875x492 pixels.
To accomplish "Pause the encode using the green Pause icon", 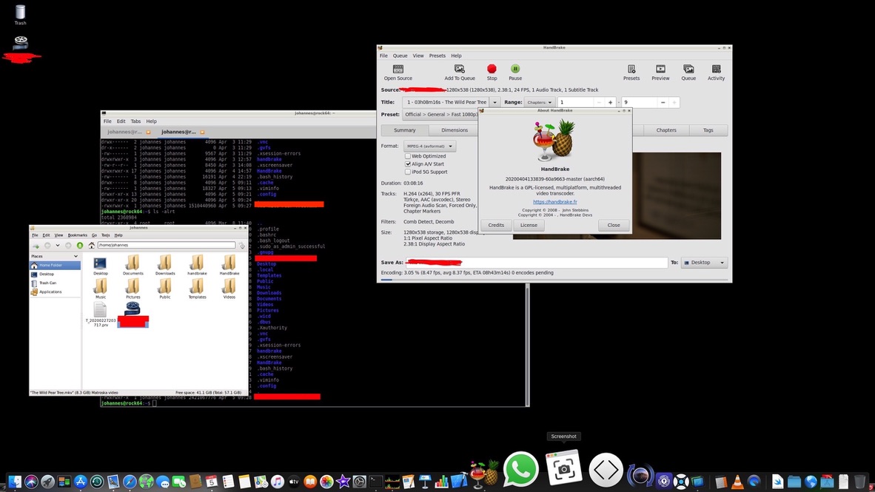I will click(515, 70).
